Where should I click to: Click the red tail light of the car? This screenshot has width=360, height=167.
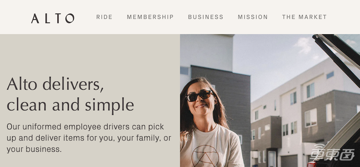coord(312,164)
